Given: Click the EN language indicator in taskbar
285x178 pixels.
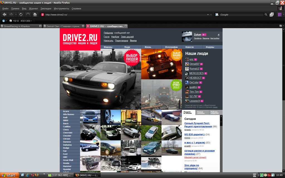Looking at the screenshot, I should pyautogui.click(x=254, y=175).
